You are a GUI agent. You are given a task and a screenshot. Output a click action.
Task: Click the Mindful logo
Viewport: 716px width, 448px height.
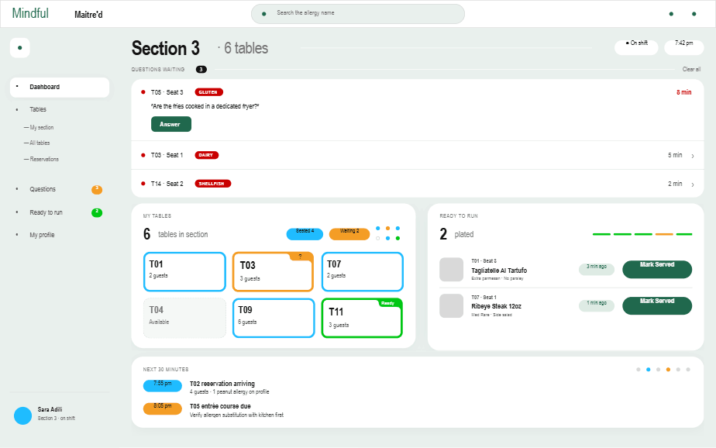coord(30,13)
